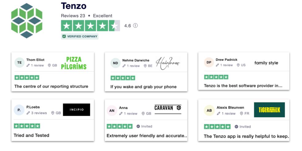Open the Pizza Pilgrims logo
Screen dimensions: 302x151
pyautogui.click(x=74, y=63)
